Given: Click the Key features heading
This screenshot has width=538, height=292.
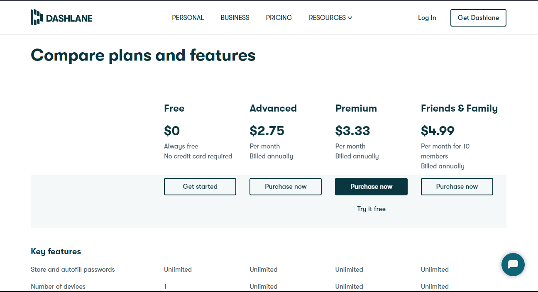Looking at the screenshot, I should (56, 251).
